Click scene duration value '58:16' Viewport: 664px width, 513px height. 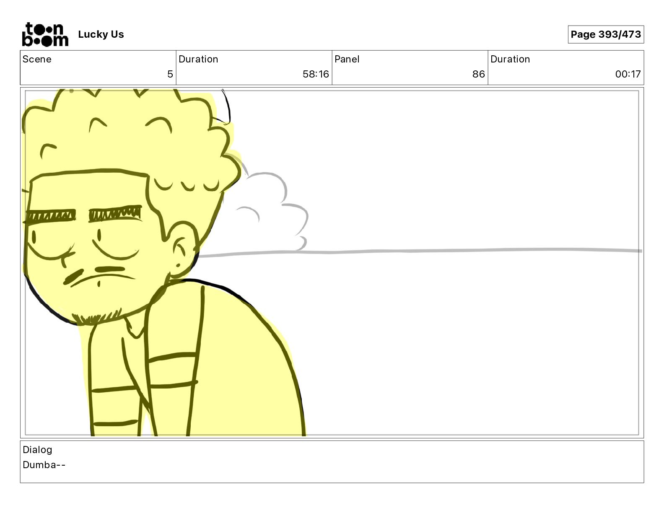(316, 74)
